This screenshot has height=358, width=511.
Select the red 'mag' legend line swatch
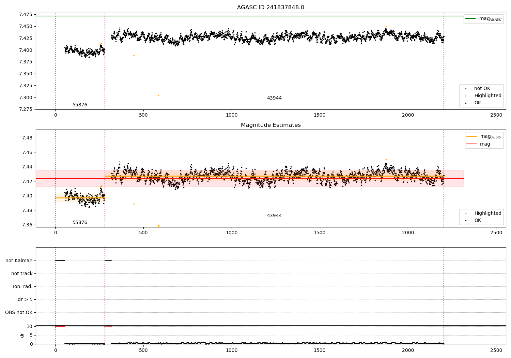click(x=471, y=144)
